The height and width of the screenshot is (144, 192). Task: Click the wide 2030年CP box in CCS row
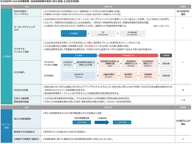point(79,76)
